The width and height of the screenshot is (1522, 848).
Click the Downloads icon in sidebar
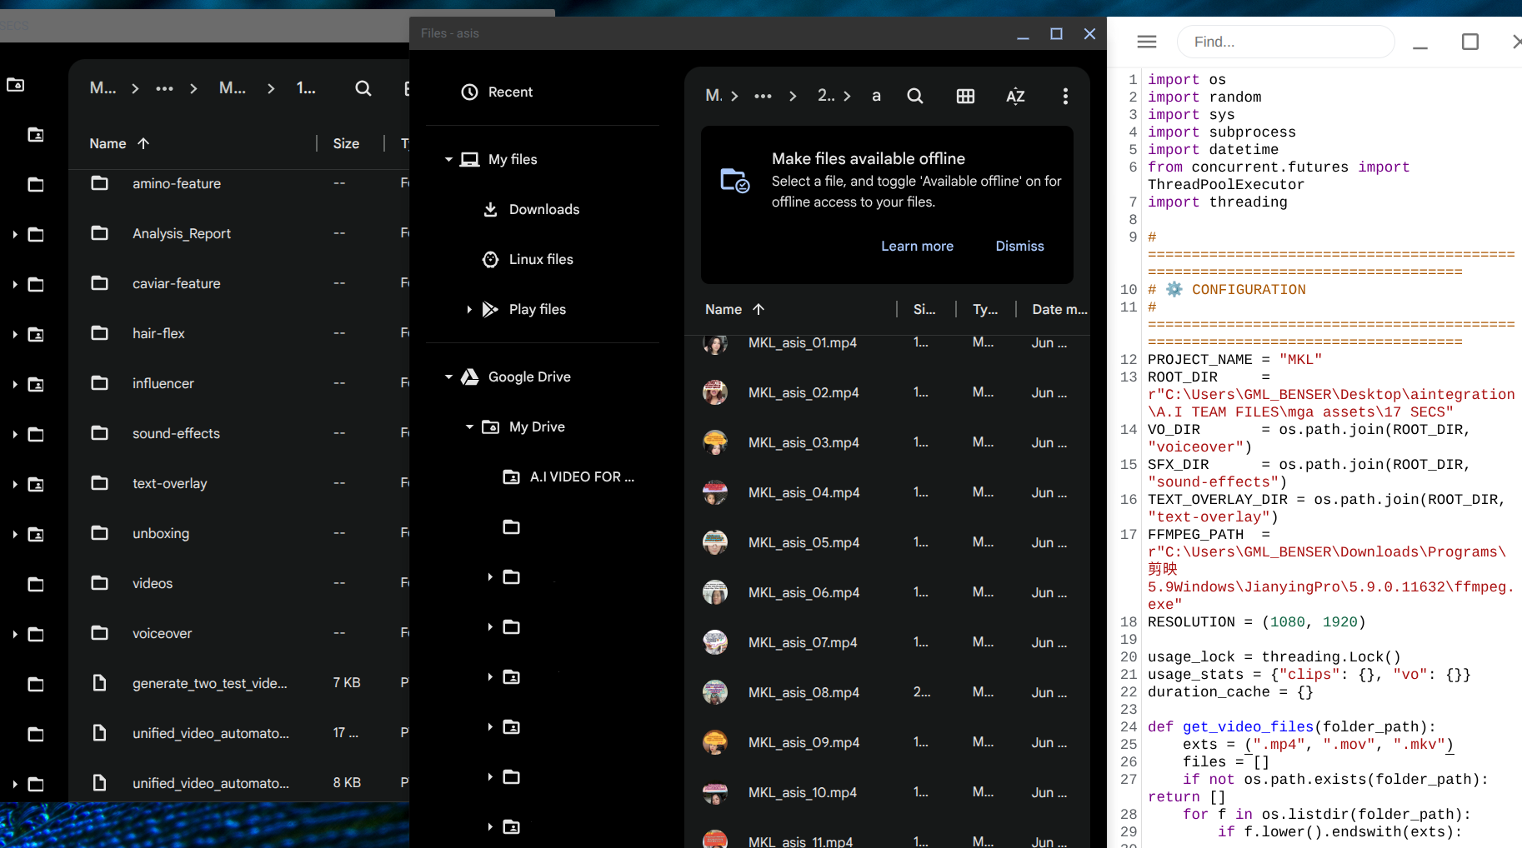[491, 209]
